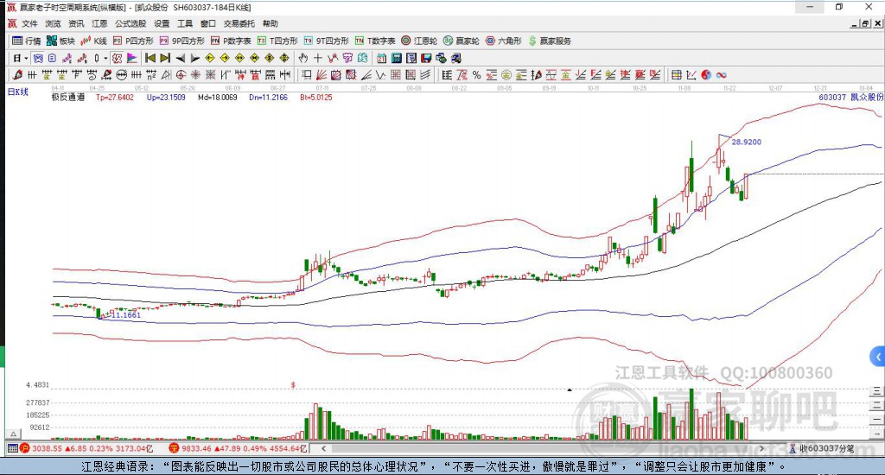Open the P四方形 tool
885x475 pixels.
click(133, 41)
